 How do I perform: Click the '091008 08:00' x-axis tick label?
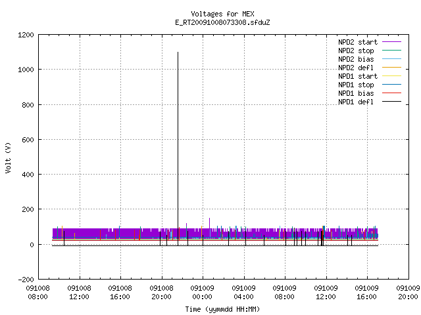[38, 293]
